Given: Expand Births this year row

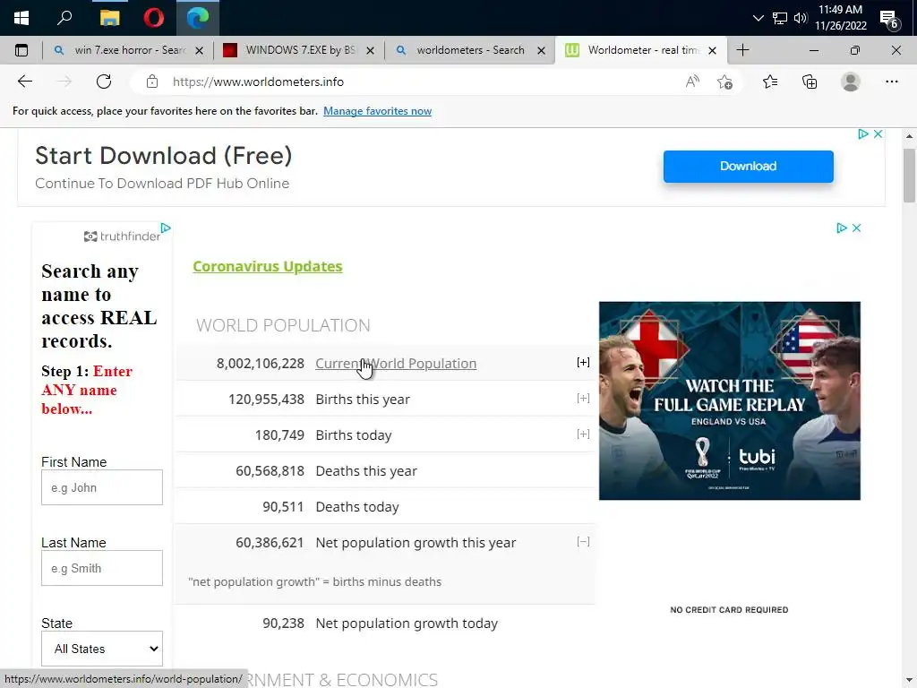Looking at the screenshot, I should click(583, 398).
